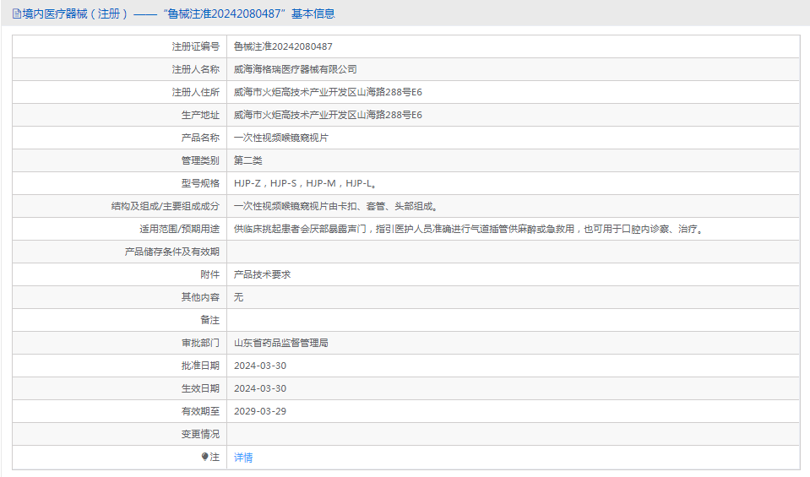This screenshot has width=810, height=477.
Task: Click the 批准日期 label
Action: 200,366
